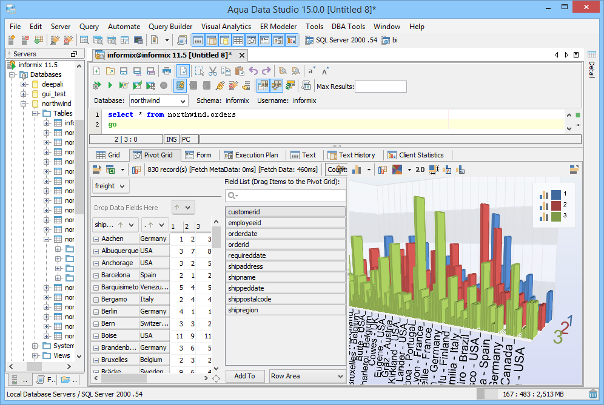The image size is (604, 405).
Task: Toggle the auto commit button in execute toolbar
Action: [180, 85]
